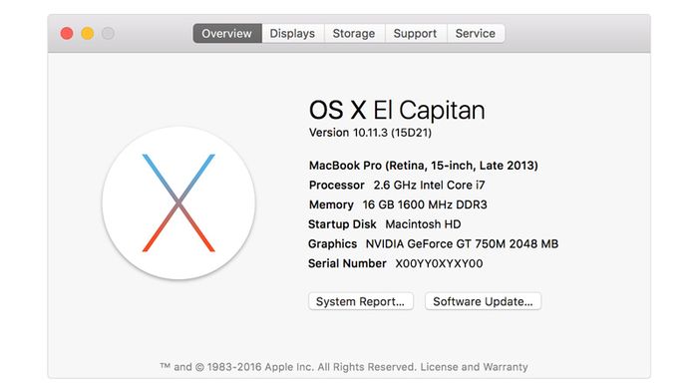698x392 pixels.
Task: Select the serial number X00YY0XYXY00
Action: 439,263
